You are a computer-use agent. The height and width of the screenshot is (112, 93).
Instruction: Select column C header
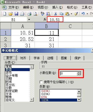coord(70,26)
